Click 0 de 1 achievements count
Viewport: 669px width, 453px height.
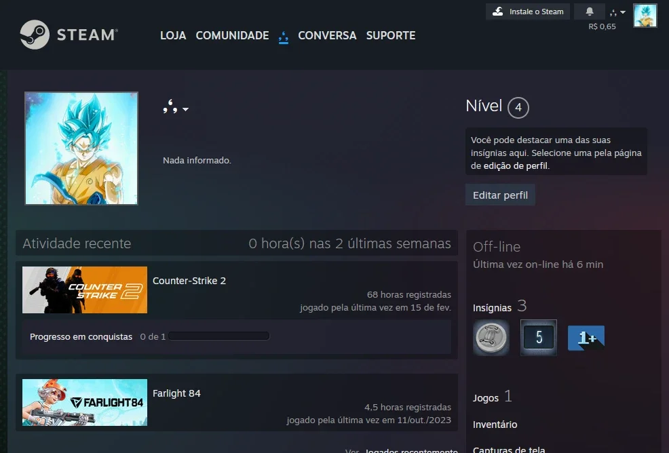[x=153, y=336]
